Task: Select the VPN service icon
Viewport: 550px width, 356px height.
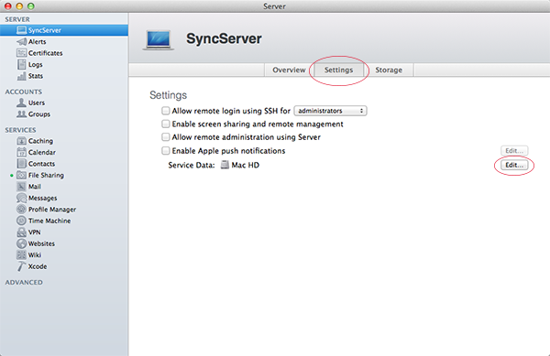Action: coord(21,232)
